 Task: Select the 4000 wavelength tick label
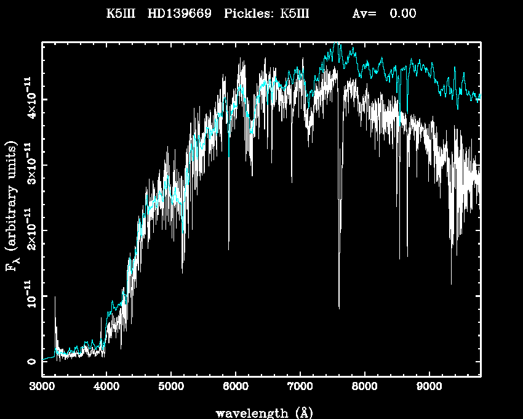[106, 388]
